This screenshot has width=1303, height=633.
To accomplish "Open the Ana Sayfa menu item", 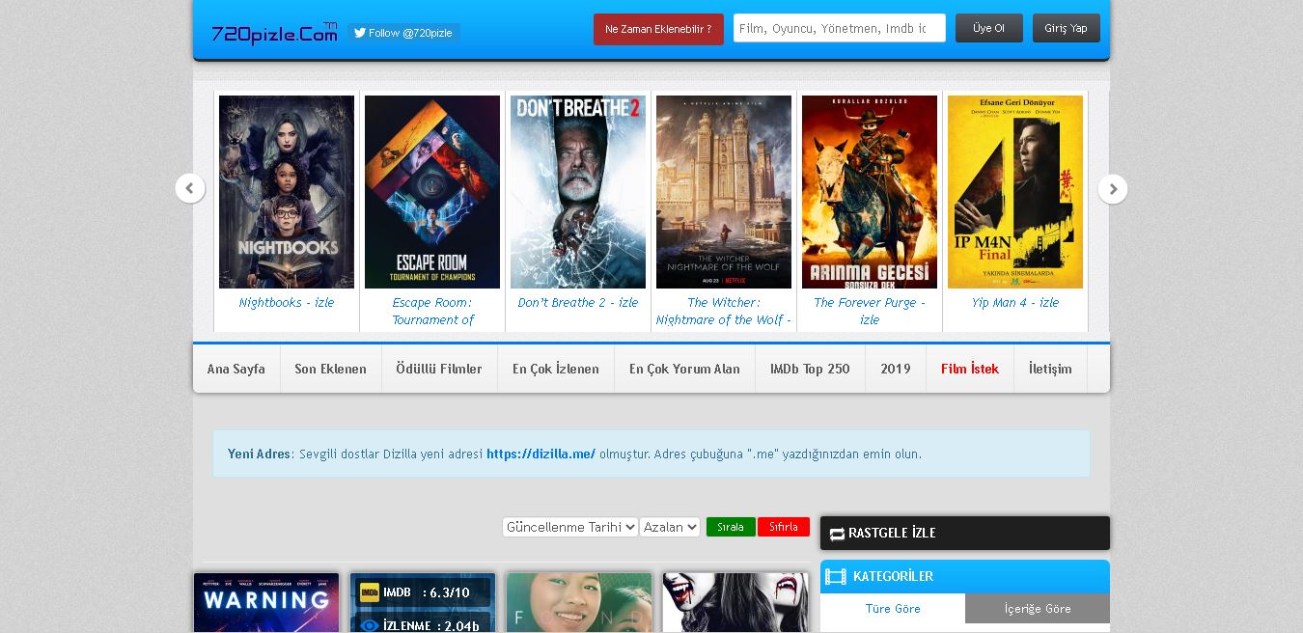I will coord(236,369).
